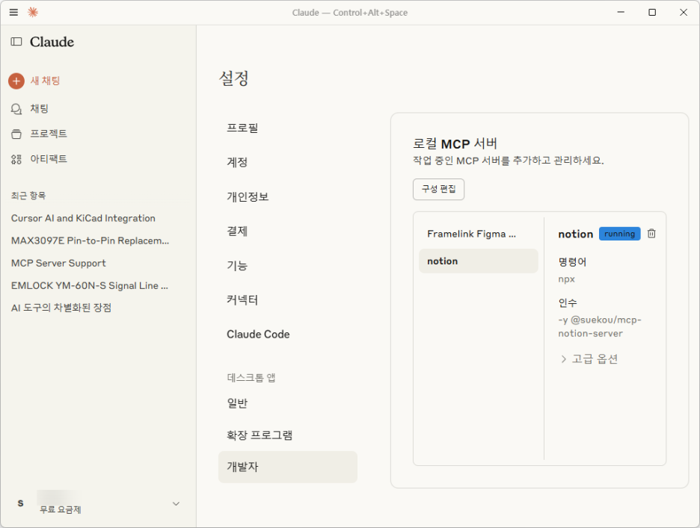Click the chat bubble icon next to 채팅
Viewport: 700px width, 528px height.
[x=16, y=109]
